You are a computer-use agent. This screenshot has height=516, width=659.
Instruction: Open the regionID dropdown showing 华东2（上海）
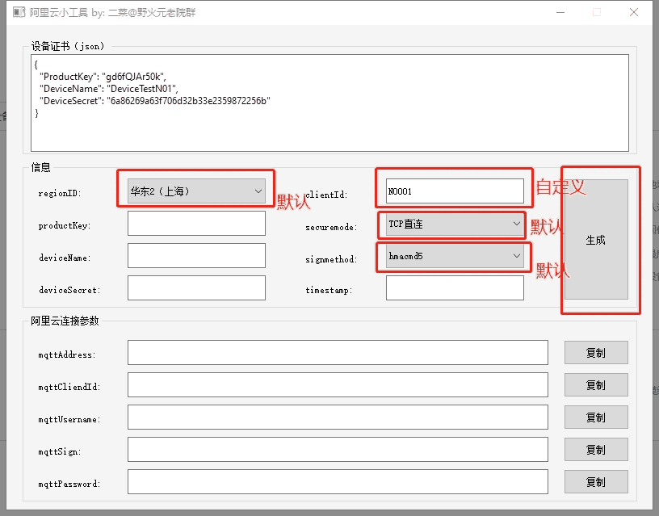point(196,191)
